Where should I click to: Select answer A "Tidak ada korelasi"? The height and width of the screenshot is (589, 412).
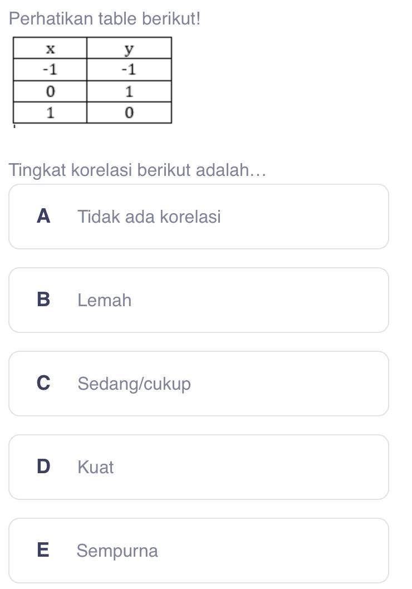click(199, 217)
